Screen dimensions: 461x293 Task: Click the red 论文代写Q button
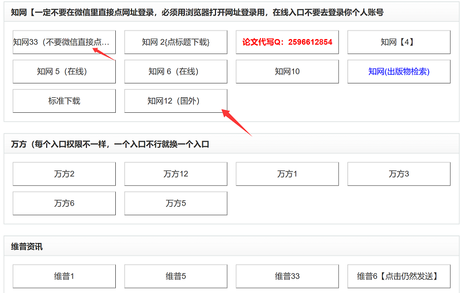287,42
